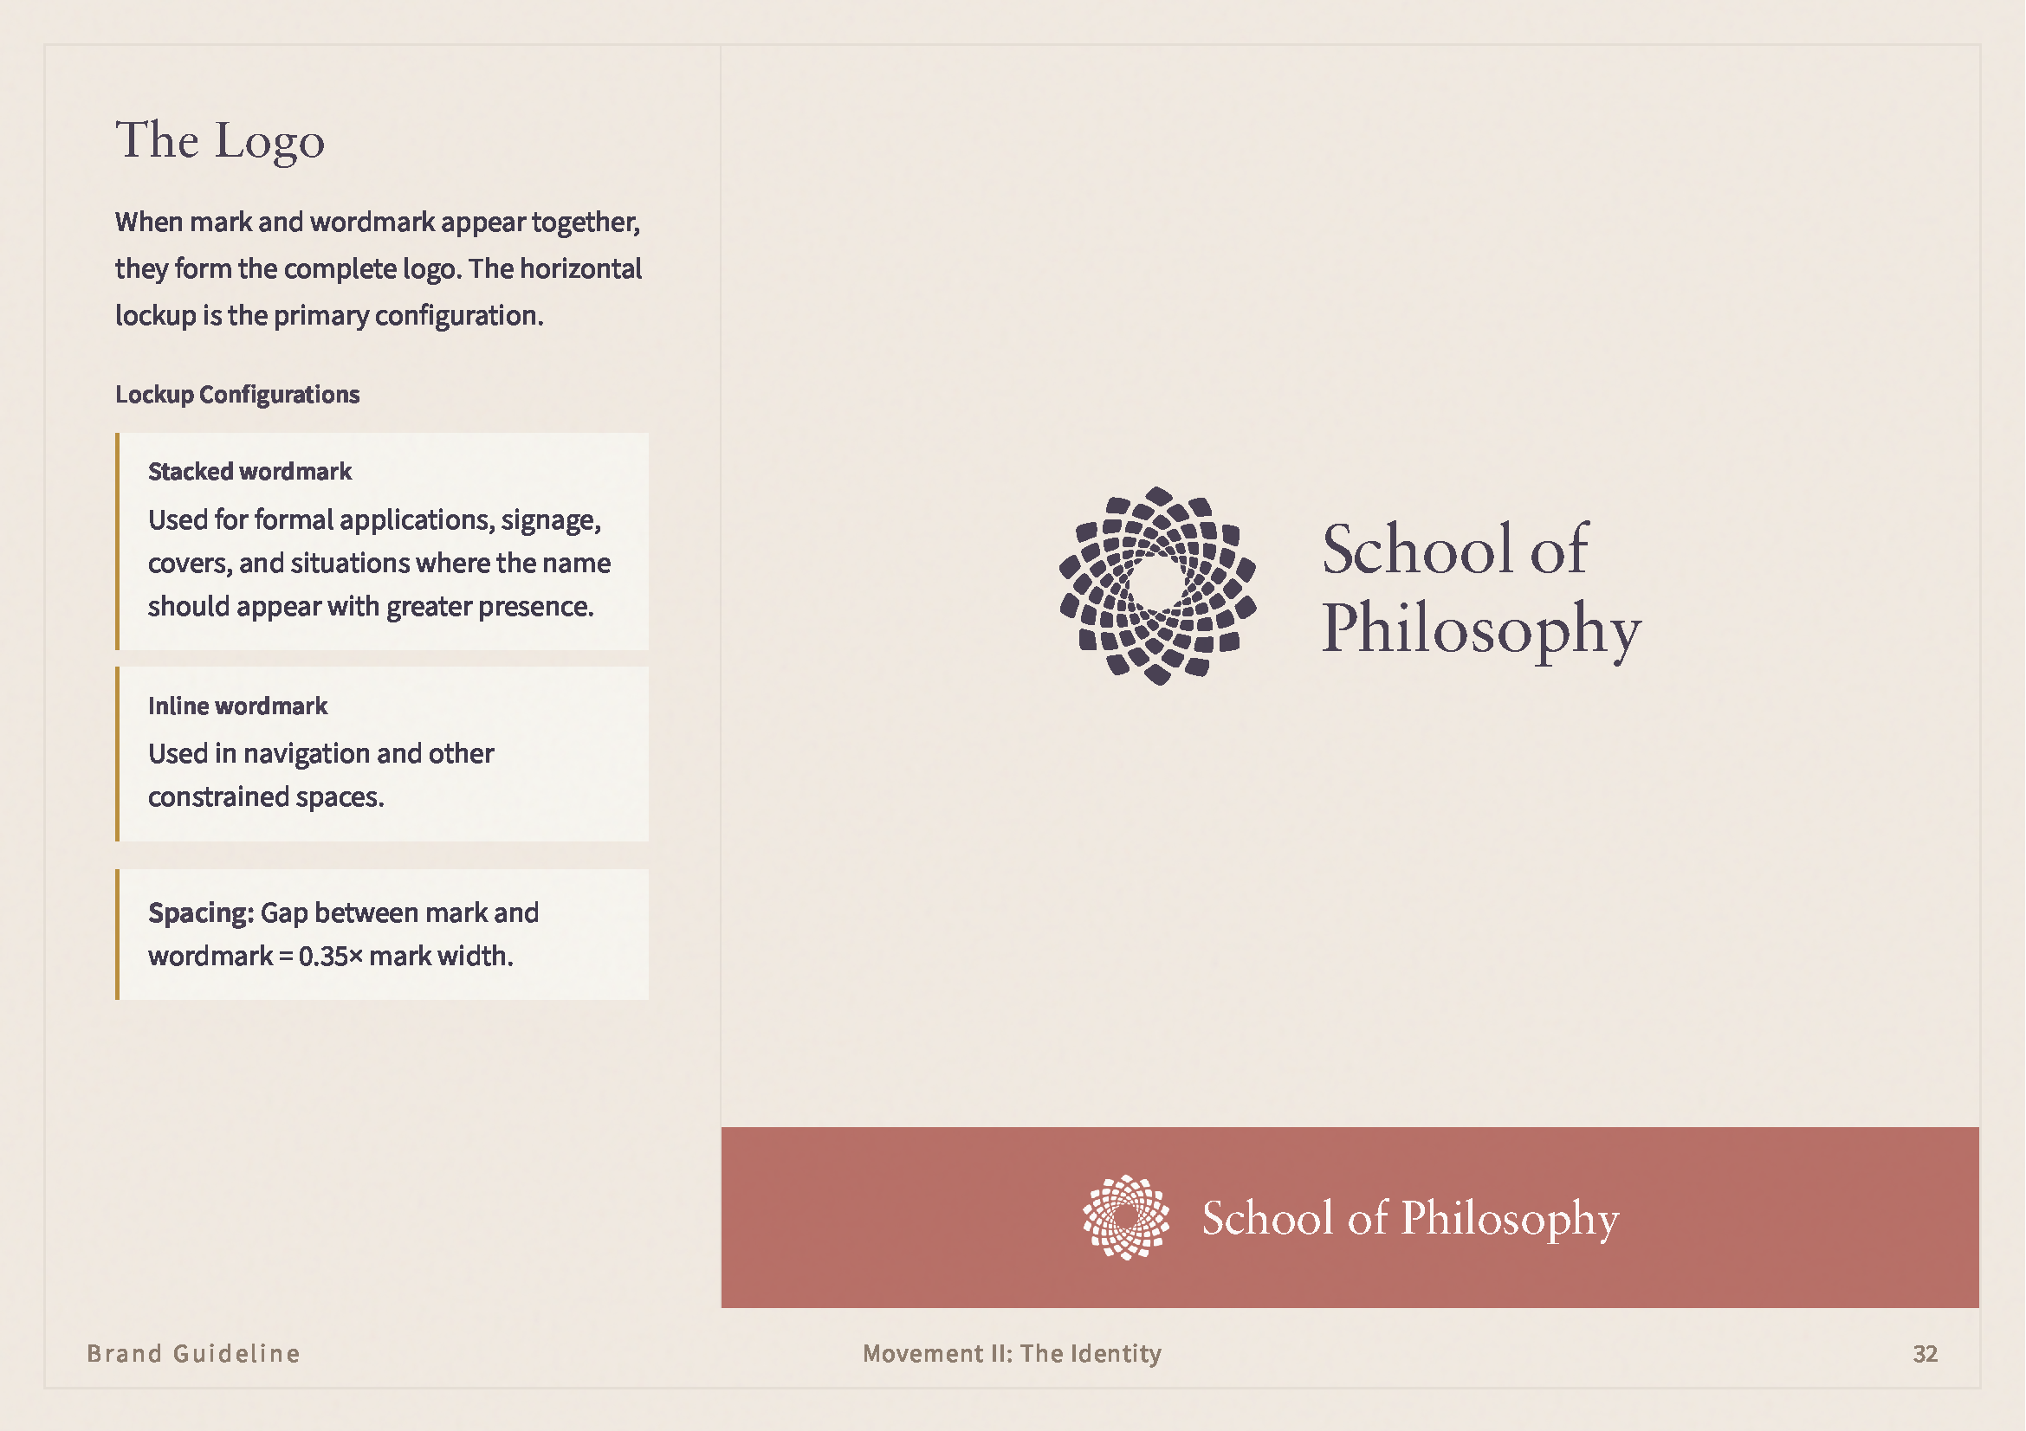The width and height of the screenshot is (2026, 1431).
Task: Click "The Logo" page title
Action: [x=220, y=141]
